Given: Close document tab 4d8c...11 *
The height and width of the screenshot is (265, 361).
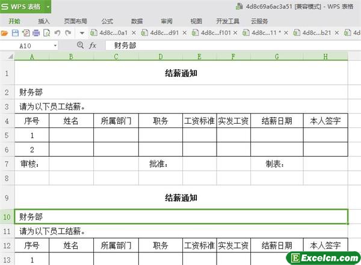Looking at the screenshot, I should coord(286,33).
